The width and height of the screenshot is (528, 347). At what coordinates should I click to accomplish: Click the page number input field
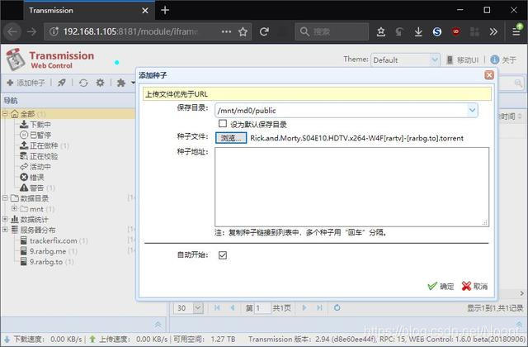262,308
